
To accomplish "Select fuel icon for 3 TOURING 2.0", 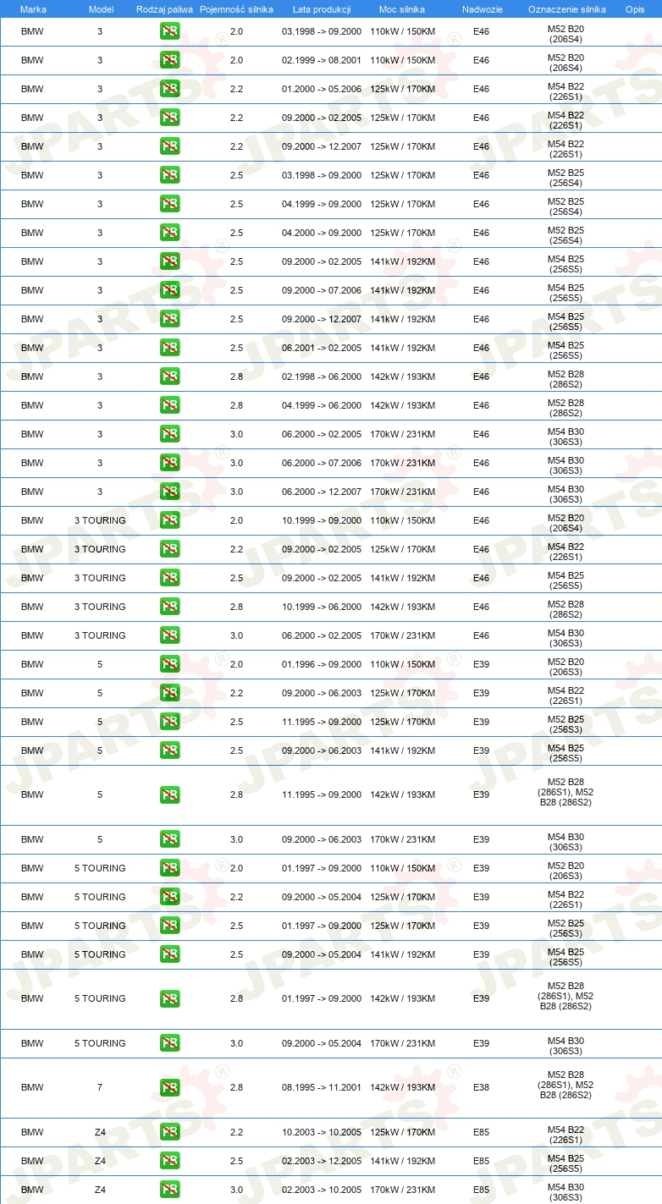I will [x=169, y=520].
